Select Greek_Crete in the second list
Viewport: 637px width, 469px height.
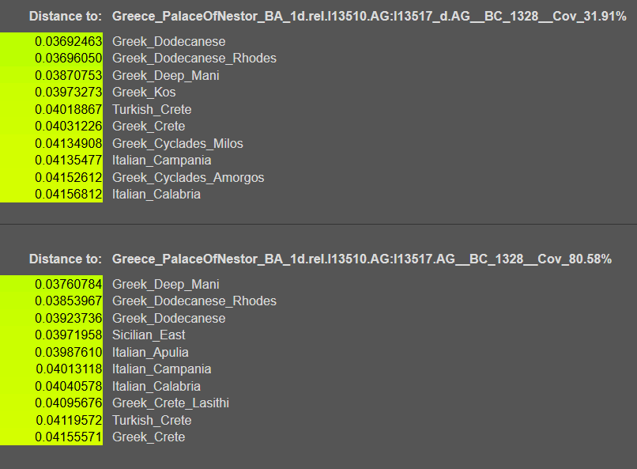[149, 437]
